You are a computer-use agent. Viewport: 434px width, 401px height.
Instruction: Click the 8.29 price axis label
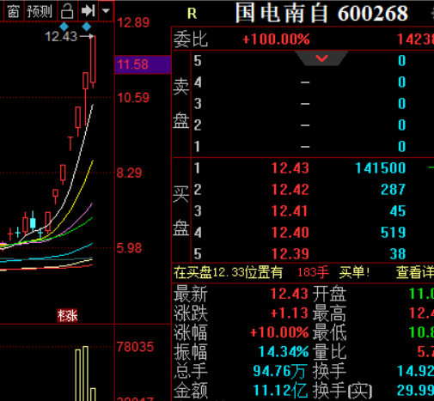click(x=129, y=173)
